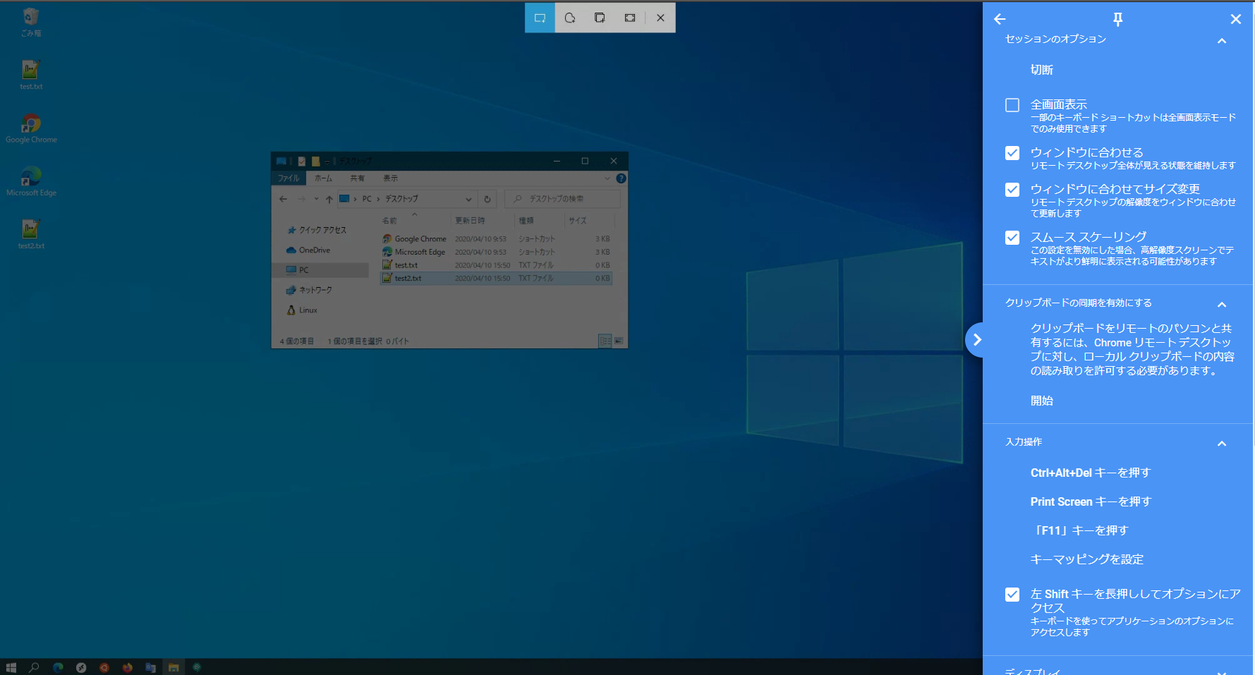Viewport: 1255px width, 675px height.
Task: Sort by the 名前 column header
Action: pos(389,221)
